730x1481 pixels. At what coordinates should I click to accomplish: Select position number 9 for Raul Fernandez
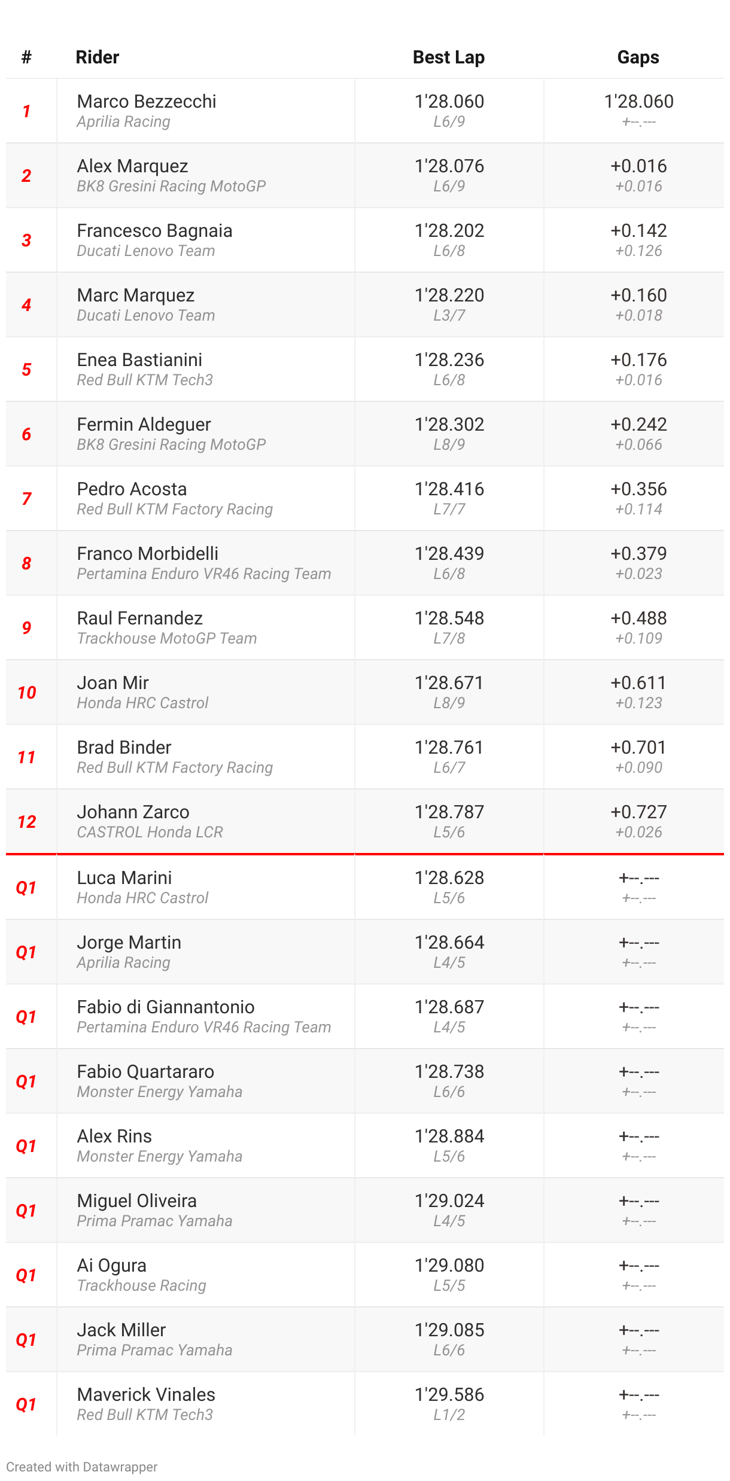pos(26,628)
